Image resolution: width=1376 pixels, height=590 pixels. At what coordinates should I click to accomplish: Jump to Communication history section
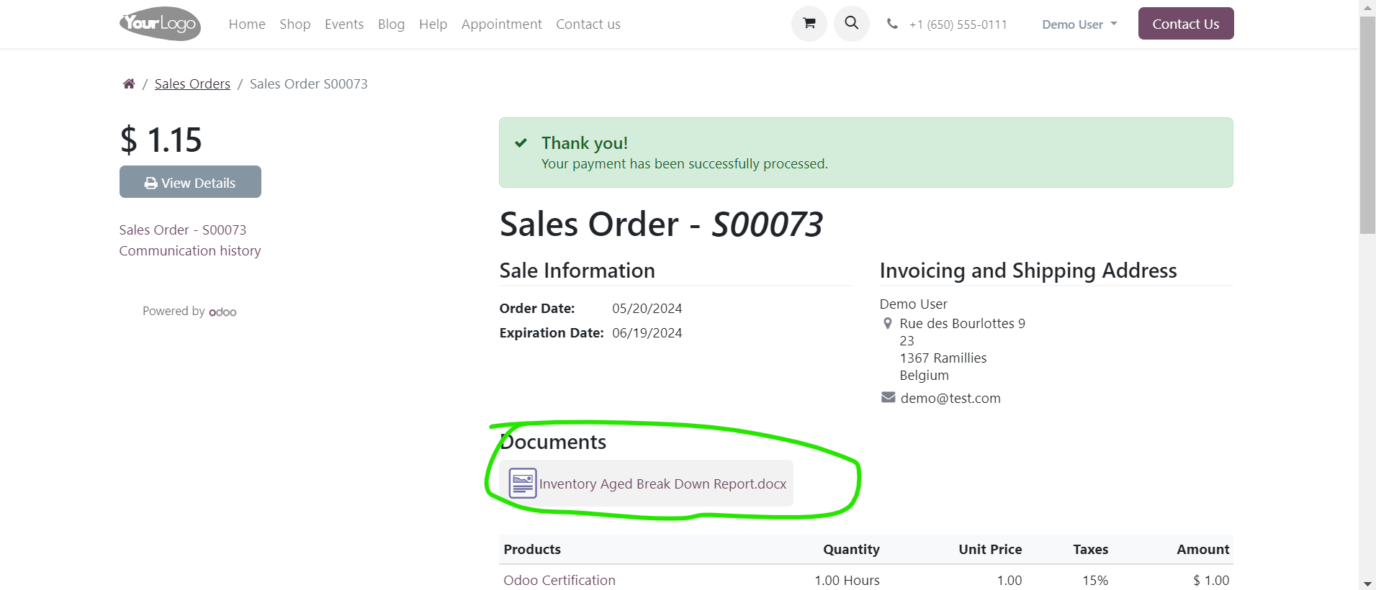click(190, 251)
